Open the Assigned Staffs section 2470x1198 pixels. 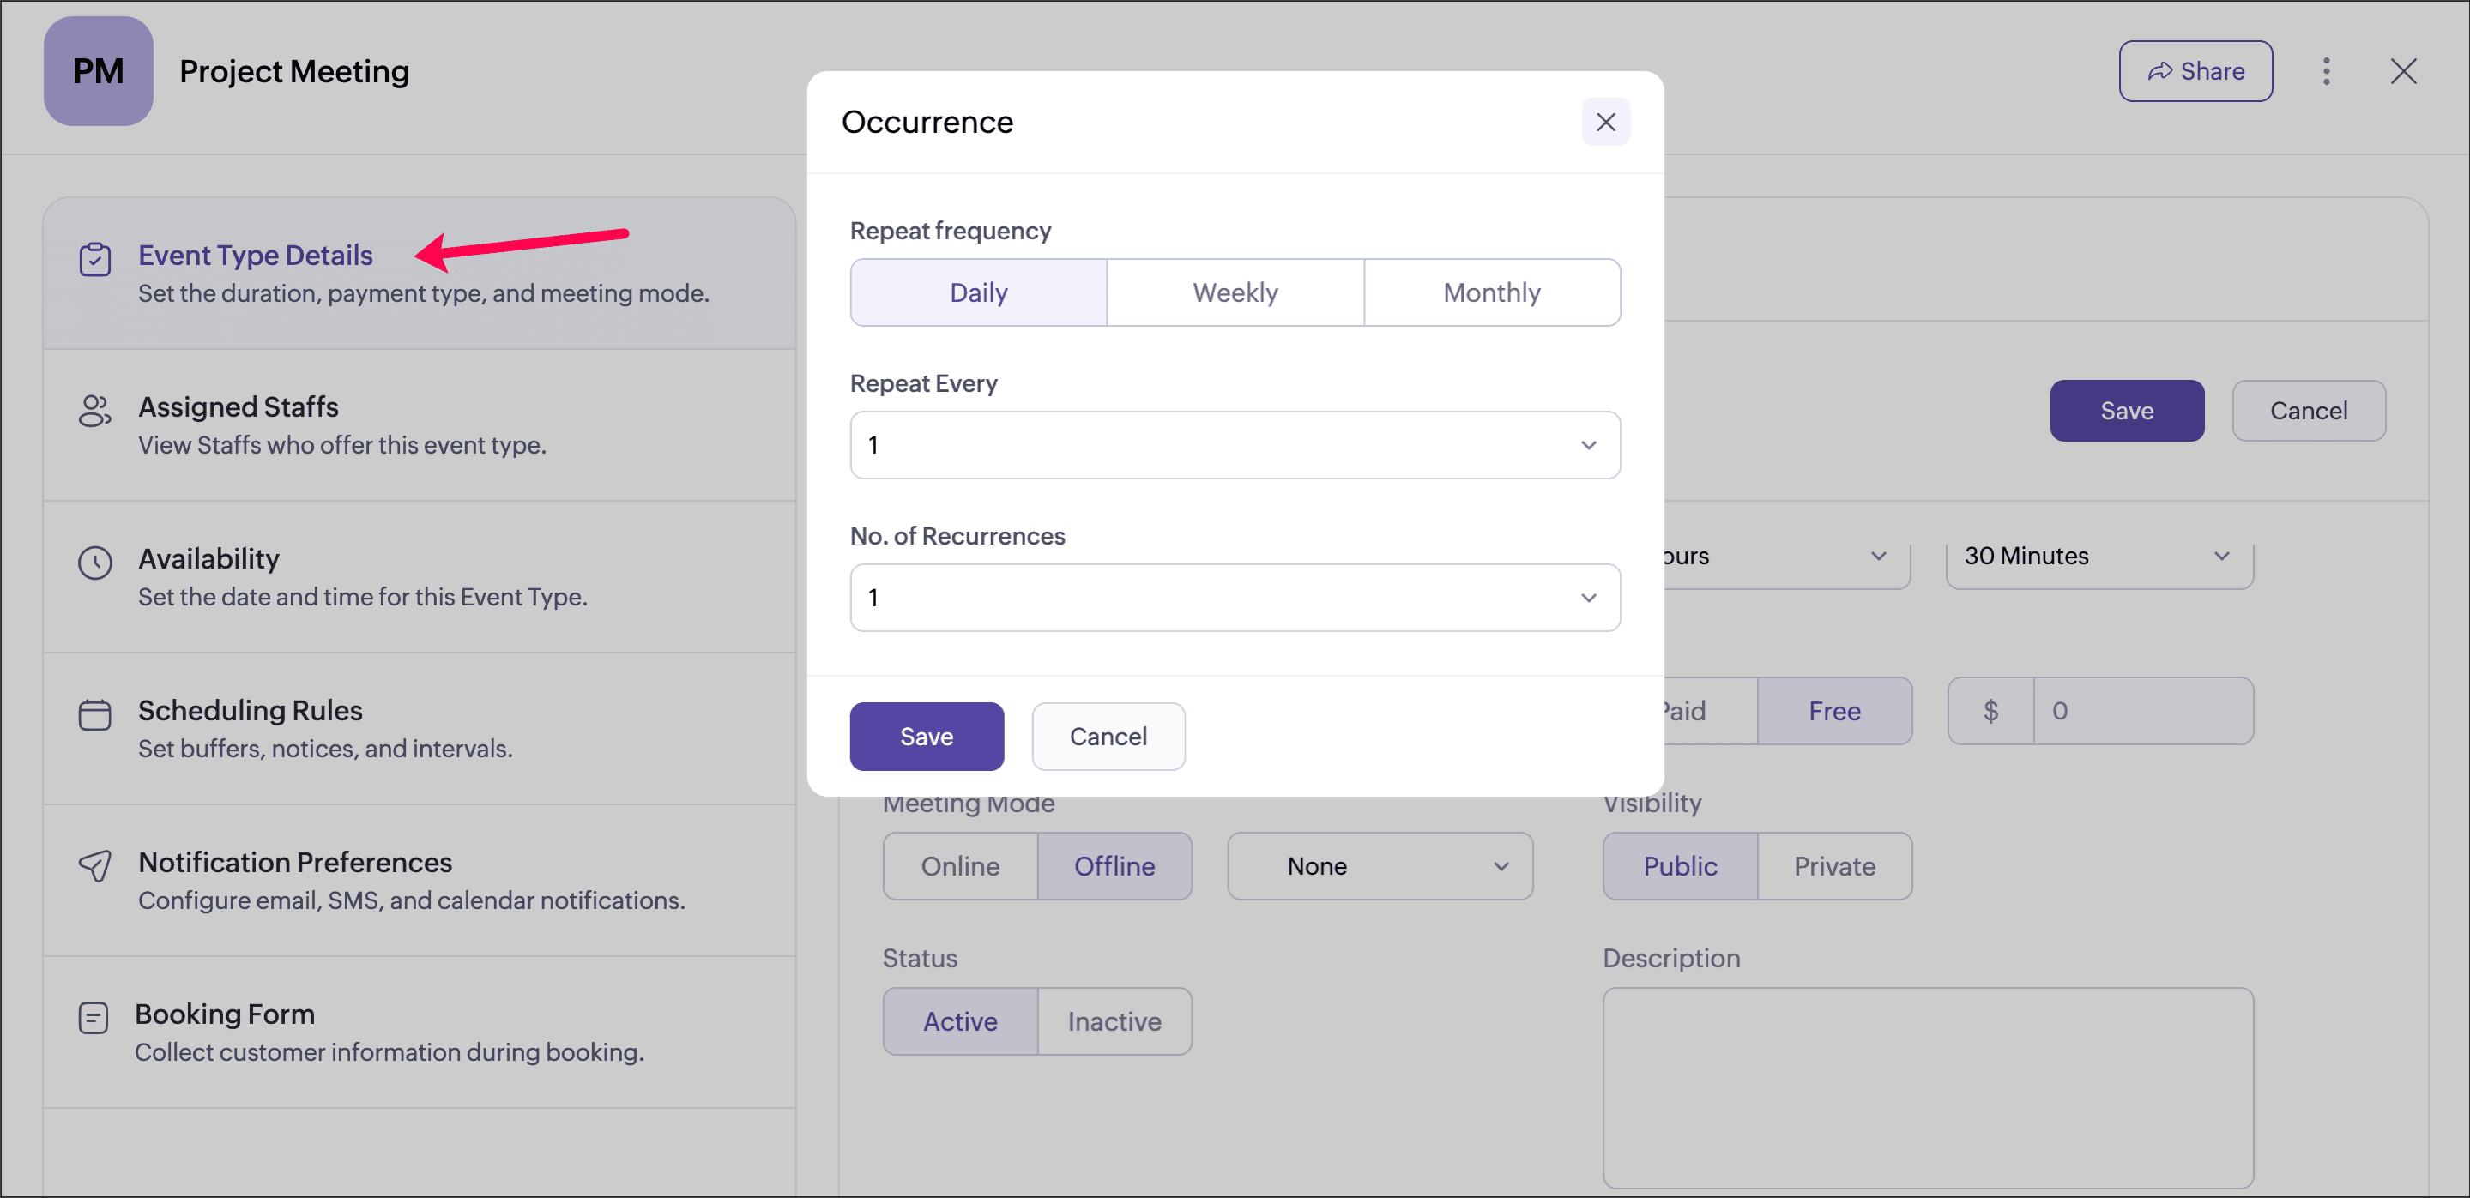pos(238,407)
